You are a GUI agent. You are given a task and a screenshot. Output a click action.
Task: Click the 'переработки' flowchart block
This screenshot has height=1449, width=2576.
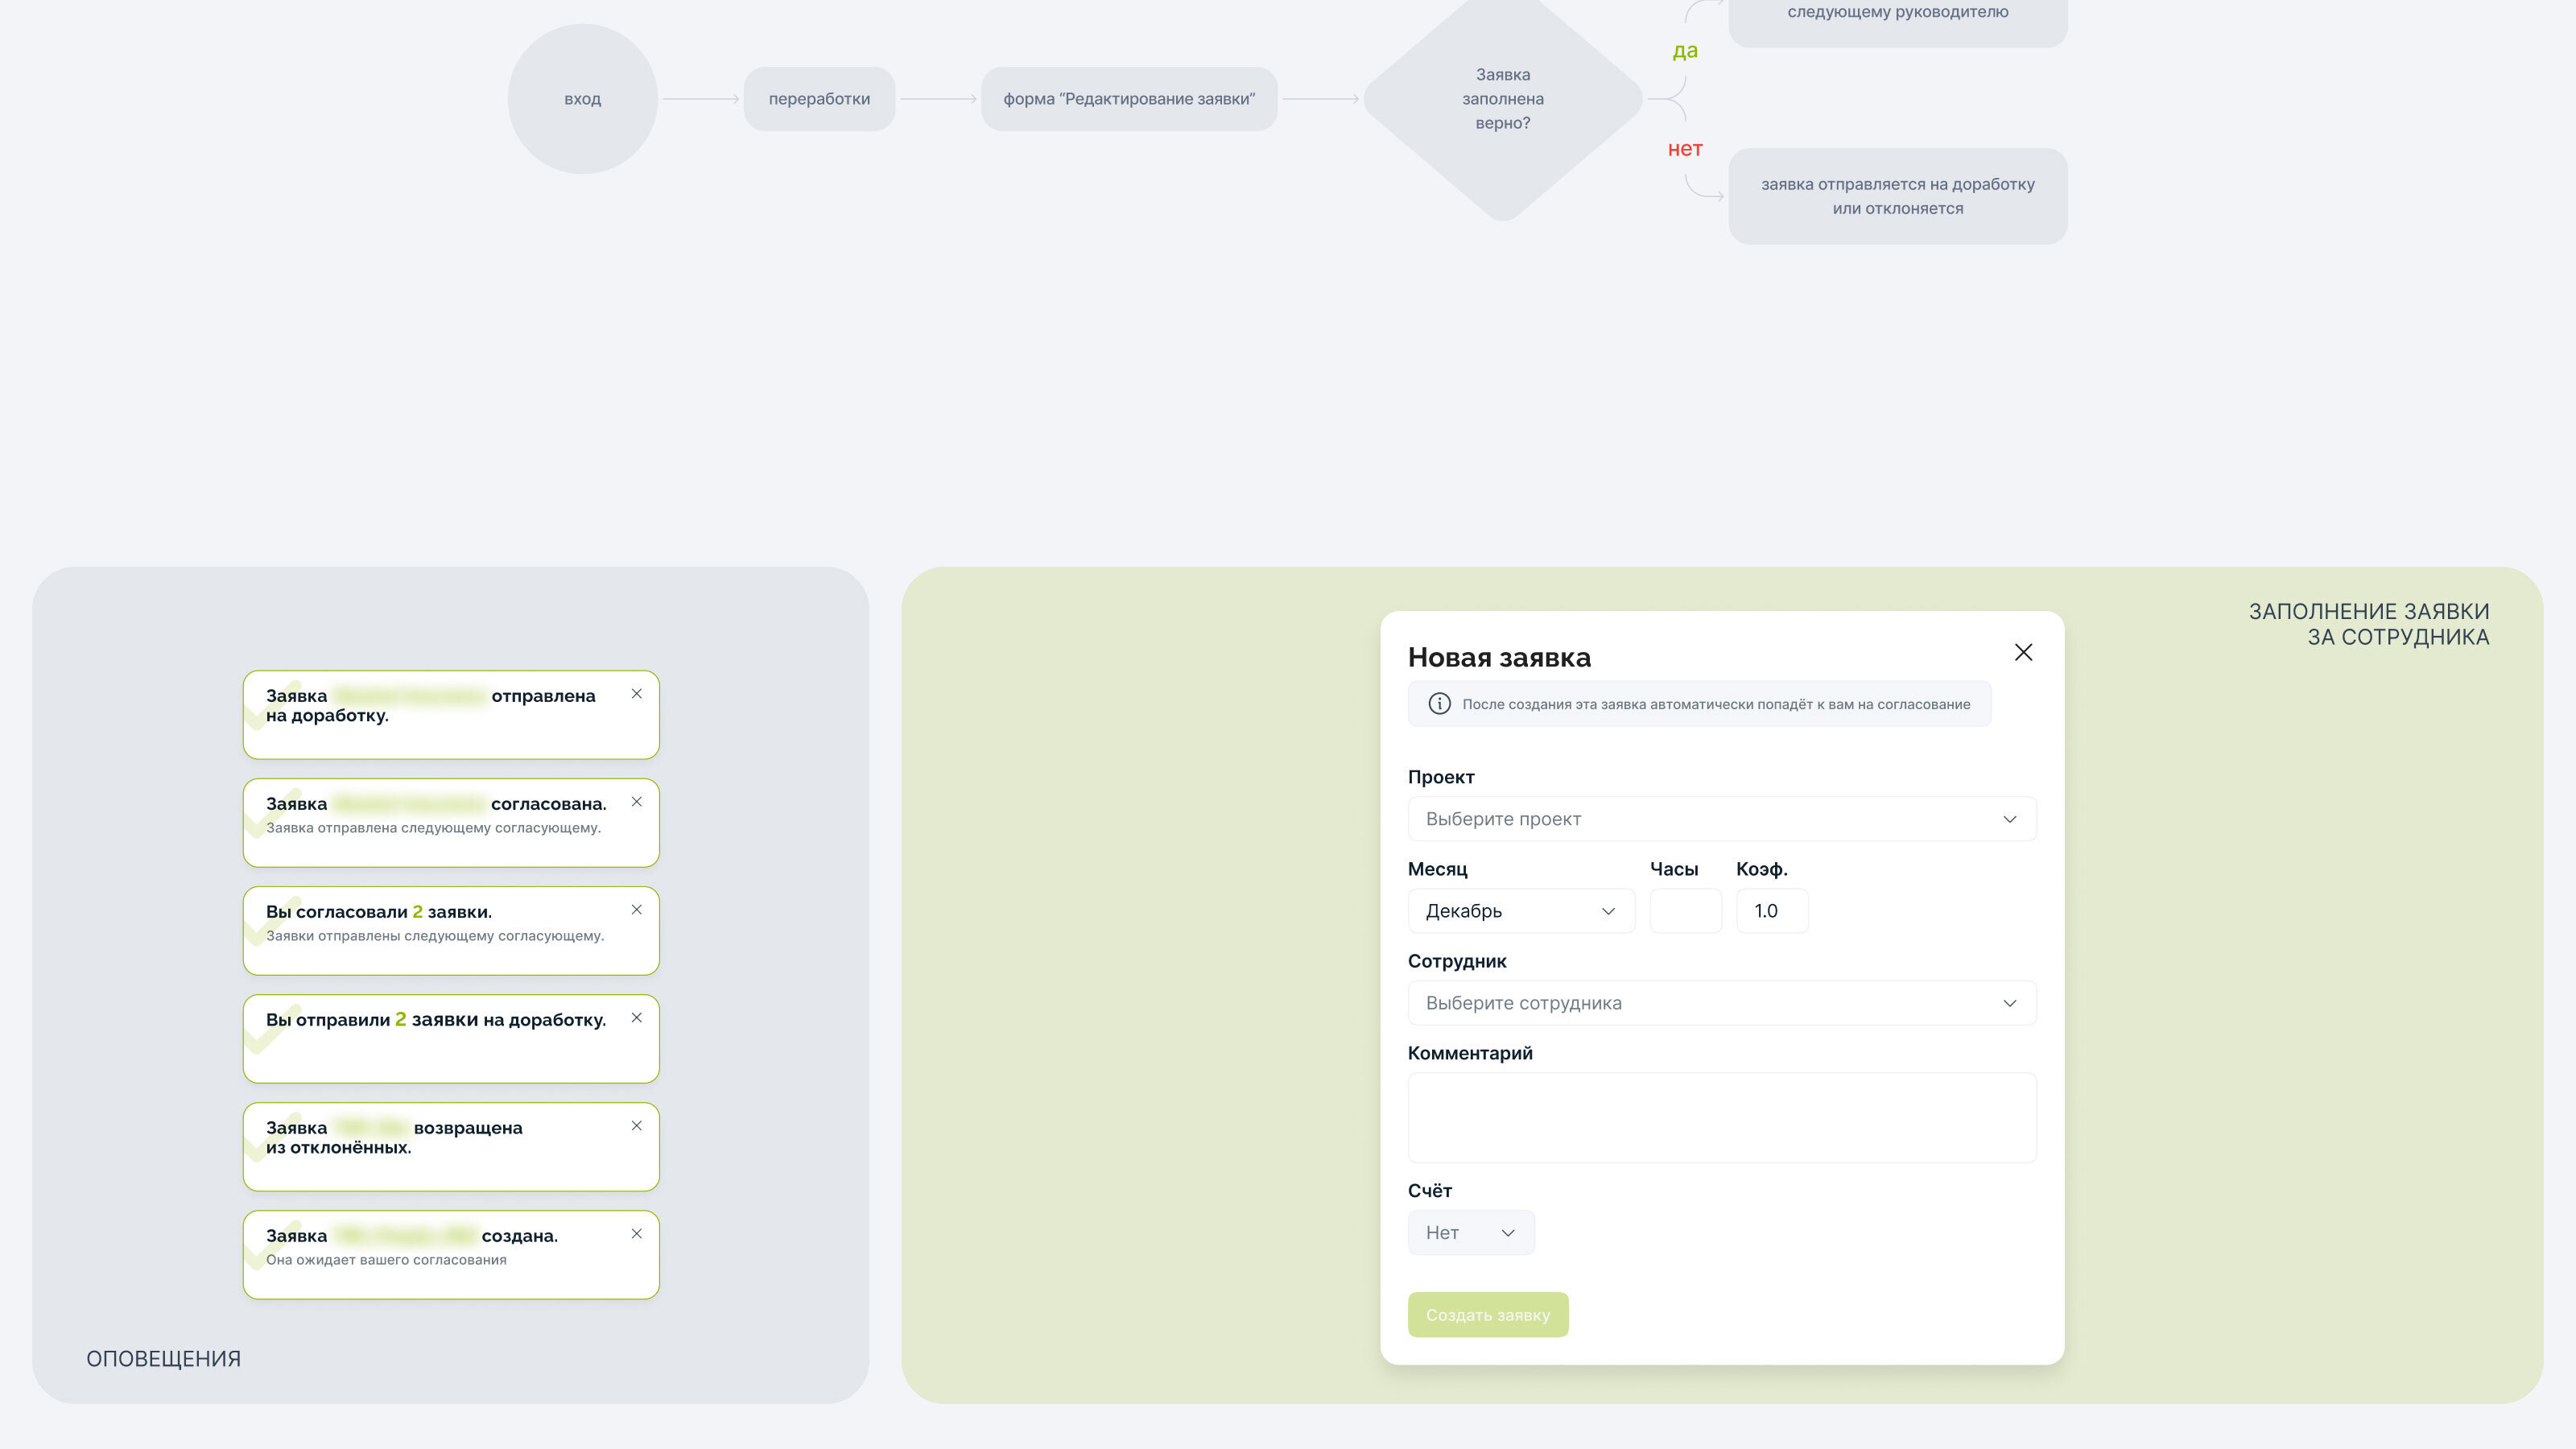(x=819, y=99)
